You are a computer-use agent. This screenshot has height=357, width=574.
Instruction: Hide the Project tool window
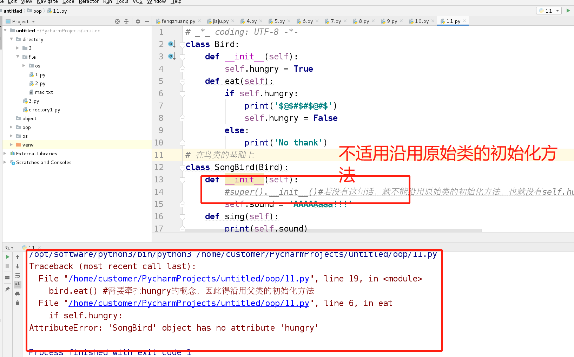147,21
